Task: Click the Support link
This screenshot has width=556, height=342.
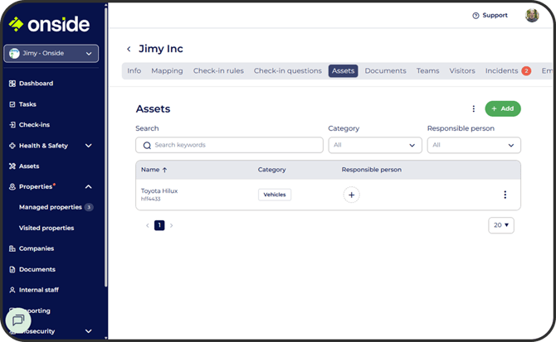Action: click(495, 15)
